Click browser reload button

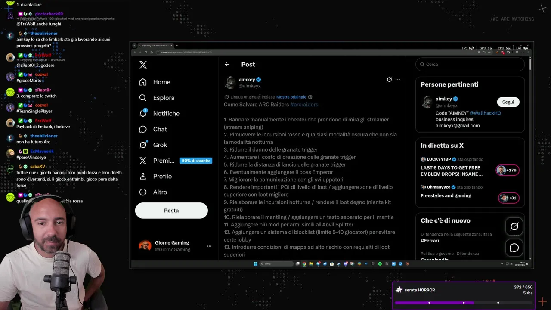coord(146,52)
